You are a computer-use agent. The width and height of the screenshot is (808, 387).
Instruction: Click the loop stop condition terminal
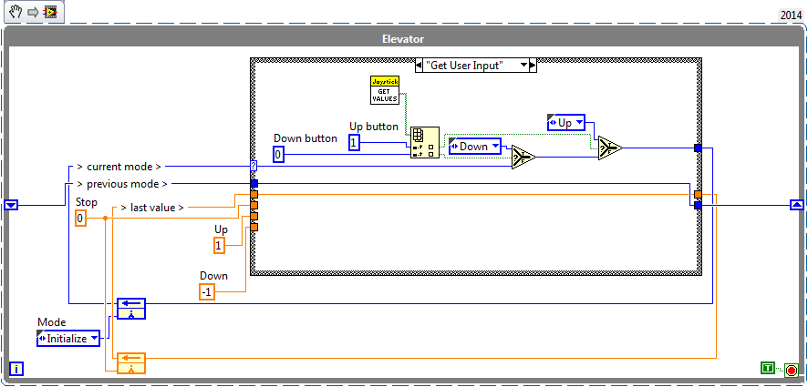pyautogui.click(x=791, y=370)
